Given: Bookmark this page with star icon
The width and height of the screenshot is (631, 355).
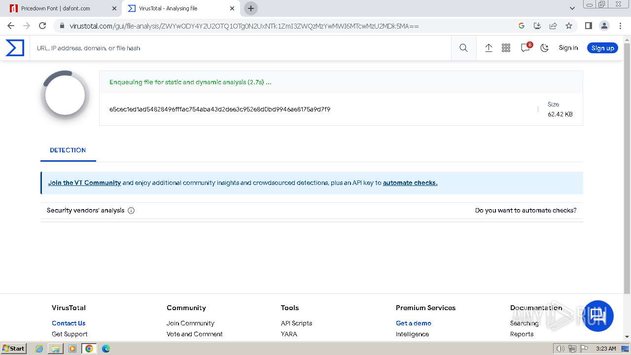Looking at the screenshot, I should point(569,26).
